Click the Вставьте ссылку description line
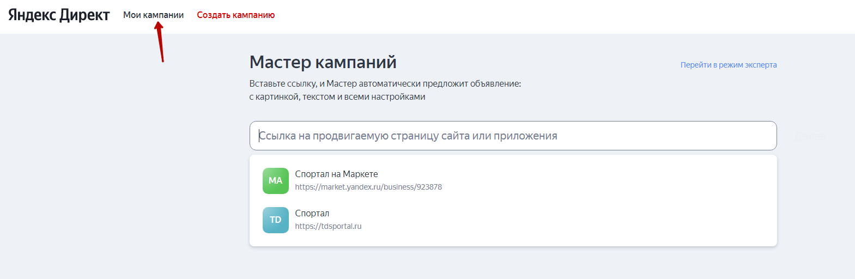Viewport: 855px width, 279px height. (x=385, y=84)
